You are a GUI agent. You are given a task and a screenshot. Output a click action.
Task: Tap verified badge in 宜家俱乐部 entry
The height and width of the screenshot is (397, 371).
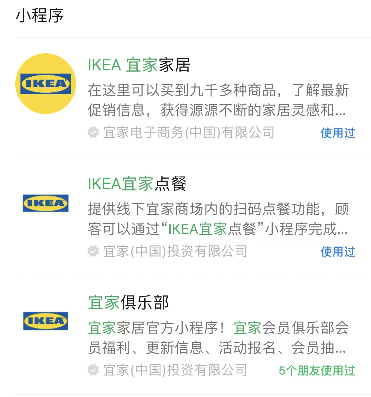point(93,370)
